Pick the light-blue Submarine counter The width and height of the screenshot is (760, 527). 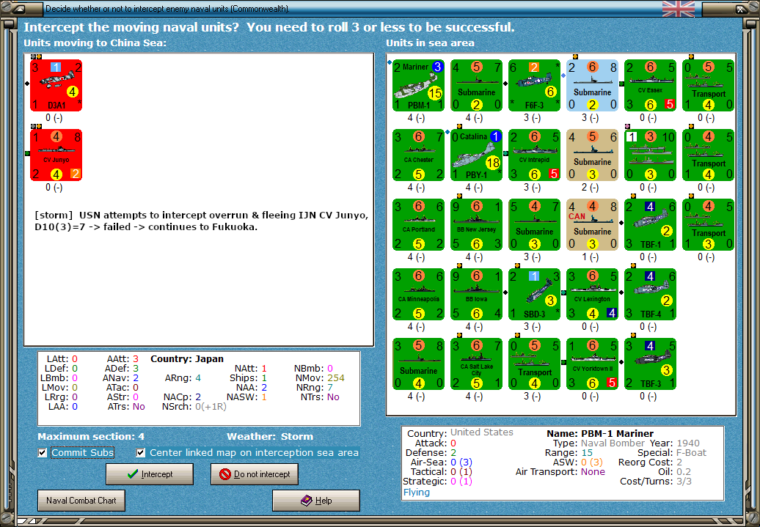pyautogui.click(x=592, y=86)
